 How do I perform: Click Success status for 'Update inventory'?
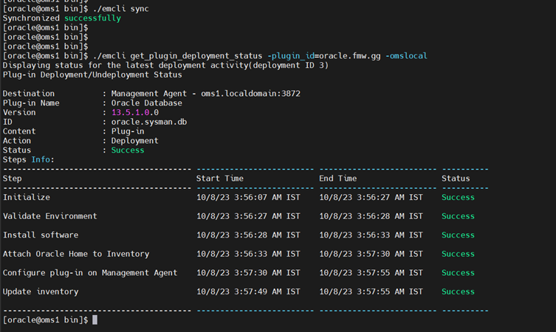pos(458,291)
